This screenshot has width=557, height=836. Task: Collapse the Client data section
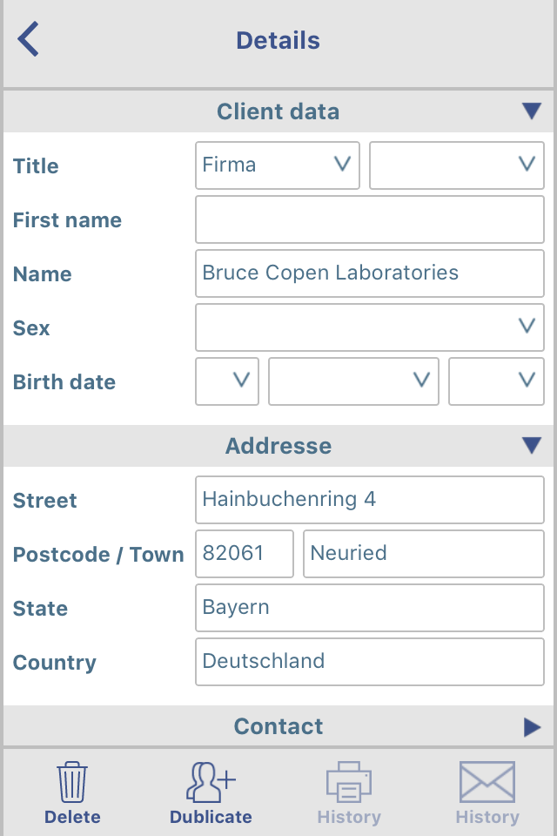pyautogui.click(x=532, y=111)
